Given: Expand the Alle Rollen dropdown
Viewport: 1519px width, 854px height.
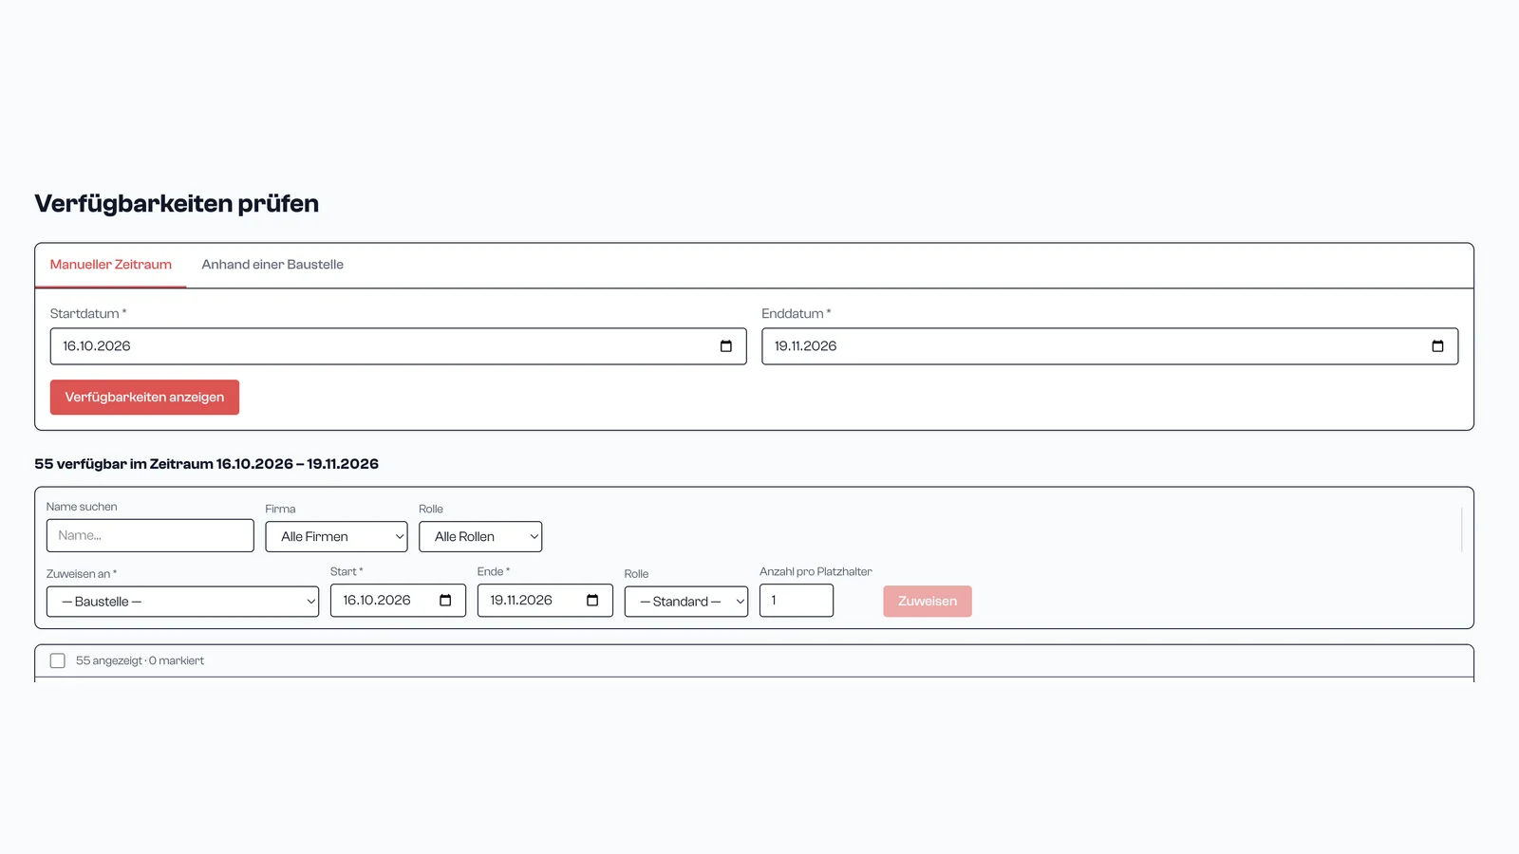Looking at the screenshot, I should pos(480,536).
